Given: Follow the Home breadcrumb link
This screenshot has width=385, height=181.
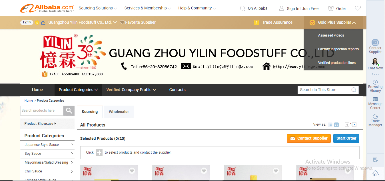Looking at the screenshot, I should click(x=29, y=100).
